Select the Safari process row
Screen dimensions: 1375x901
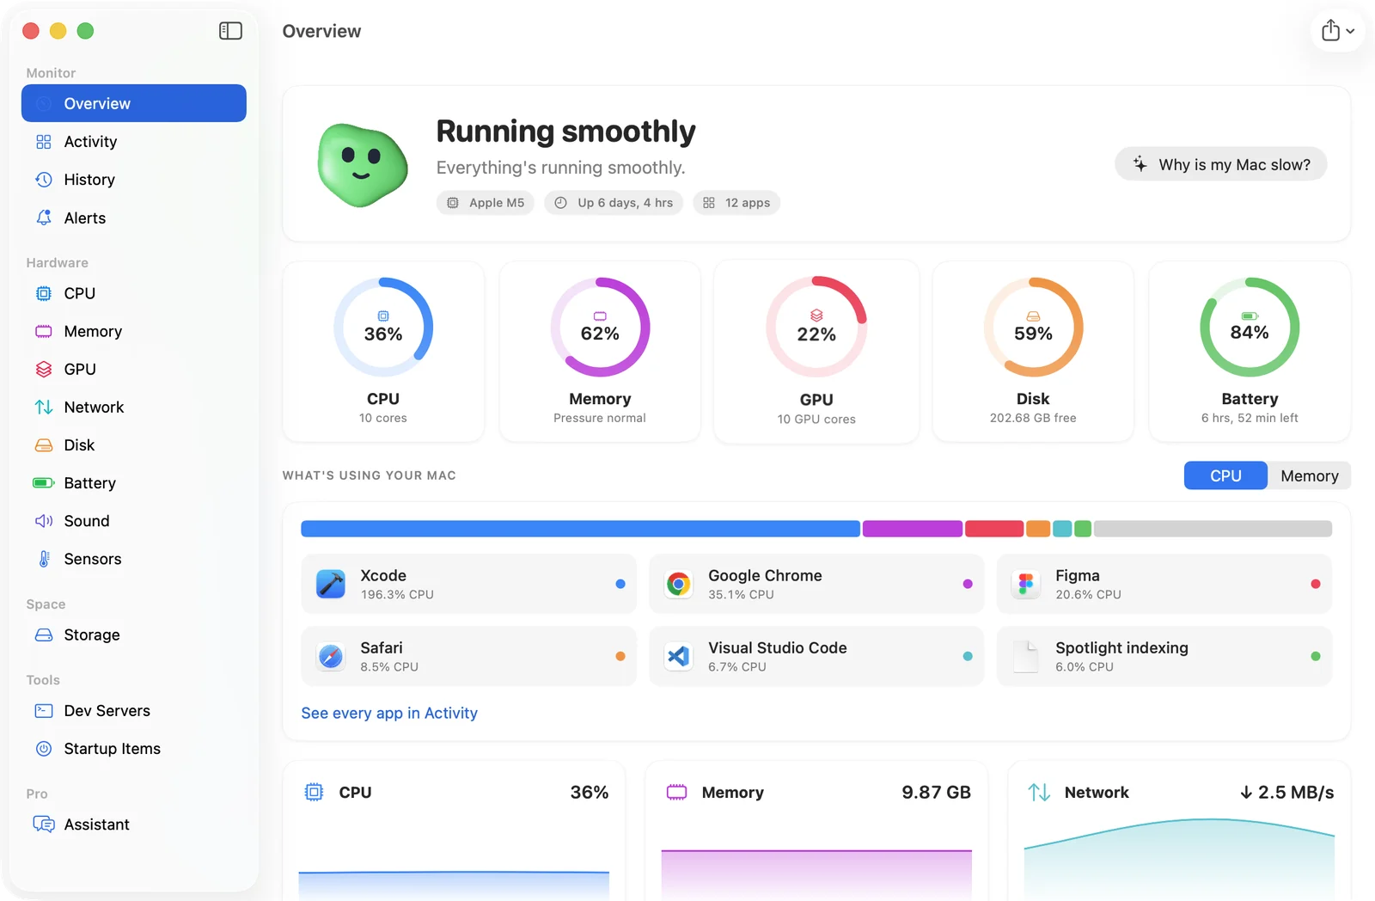[468, 656]
